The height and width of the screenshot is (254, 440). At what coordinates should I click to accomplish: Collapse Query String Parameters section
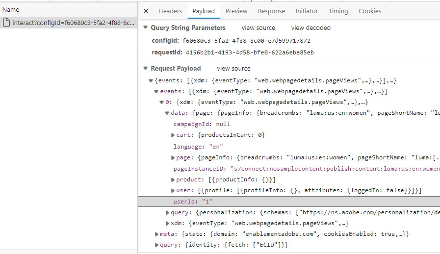click(x=145, y=27)
